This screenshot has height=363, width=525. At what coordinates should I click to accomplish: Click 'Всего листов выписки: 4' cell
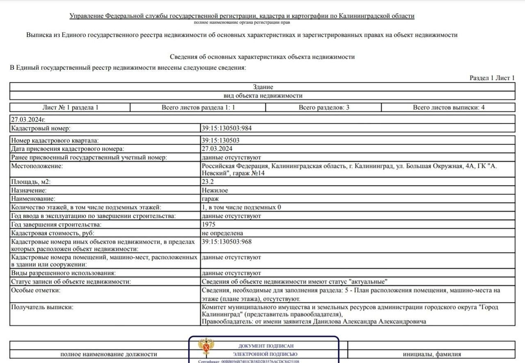coord(449,107)
